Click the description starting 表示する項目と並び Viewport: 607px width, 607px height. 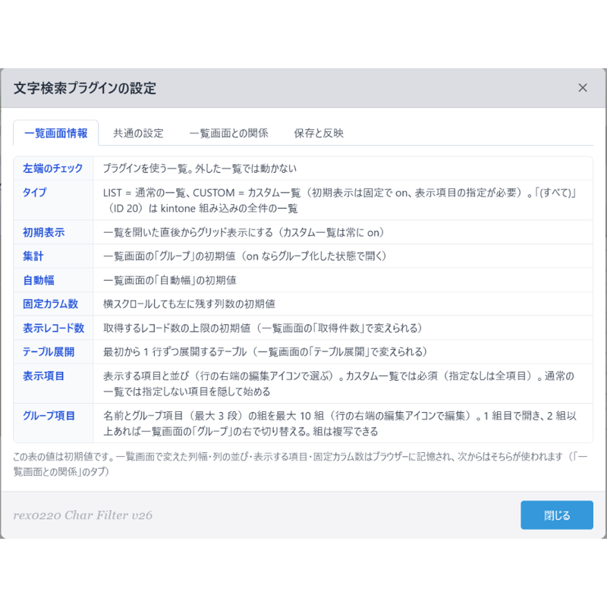pyautogui.click(x=338, y=384)
